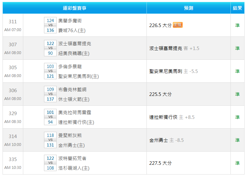Click the 達拉斯獨行俠 主 +8.5 prediction
Image resolution: width=249 pixels, height=178 pixels.
(172, 117)
